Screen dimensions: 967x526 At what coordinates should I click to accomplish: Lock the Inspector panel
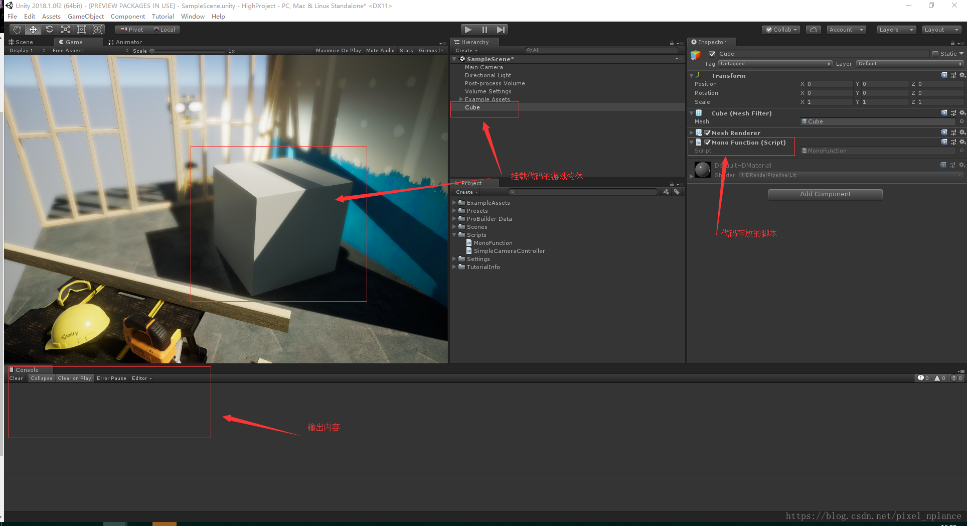[952, 43]
